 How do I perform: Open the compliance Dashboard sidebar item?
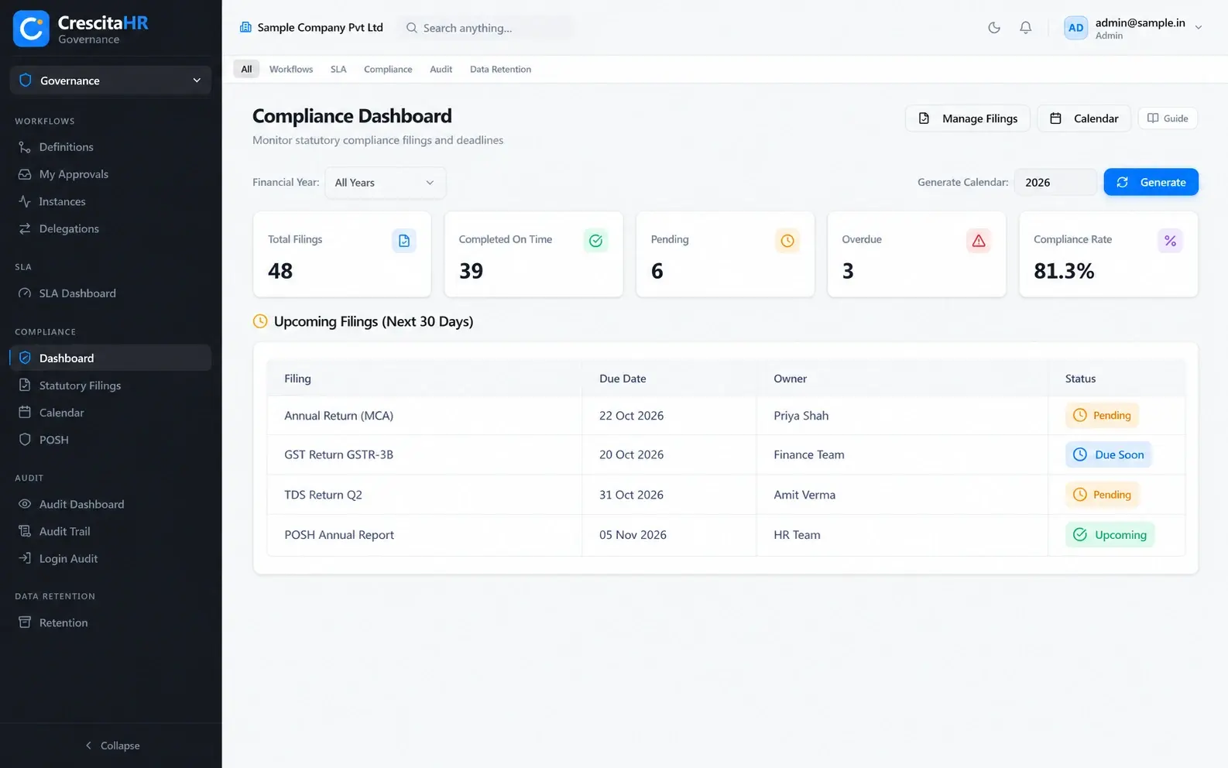(111, 358)
